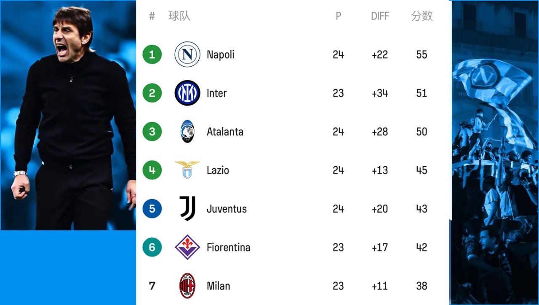Viewport: 539px width, 305px height.
Task: Click the Atalanta club crest
Action: click(187, 132)
